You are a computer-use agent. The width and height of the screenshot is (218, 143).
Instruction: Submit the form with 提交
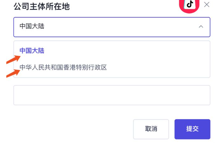[x=192, y=129]
